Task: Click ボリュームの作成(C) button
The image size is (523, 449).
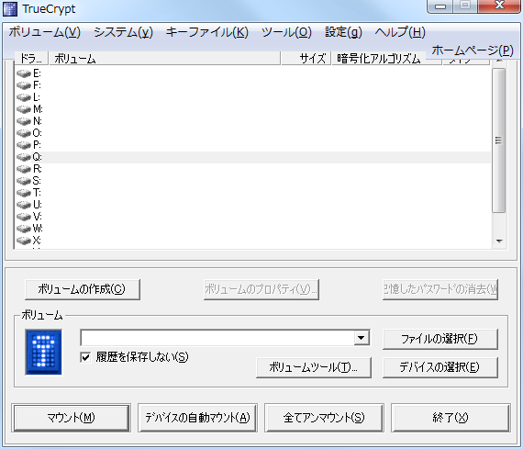Action: coord(82,289)
